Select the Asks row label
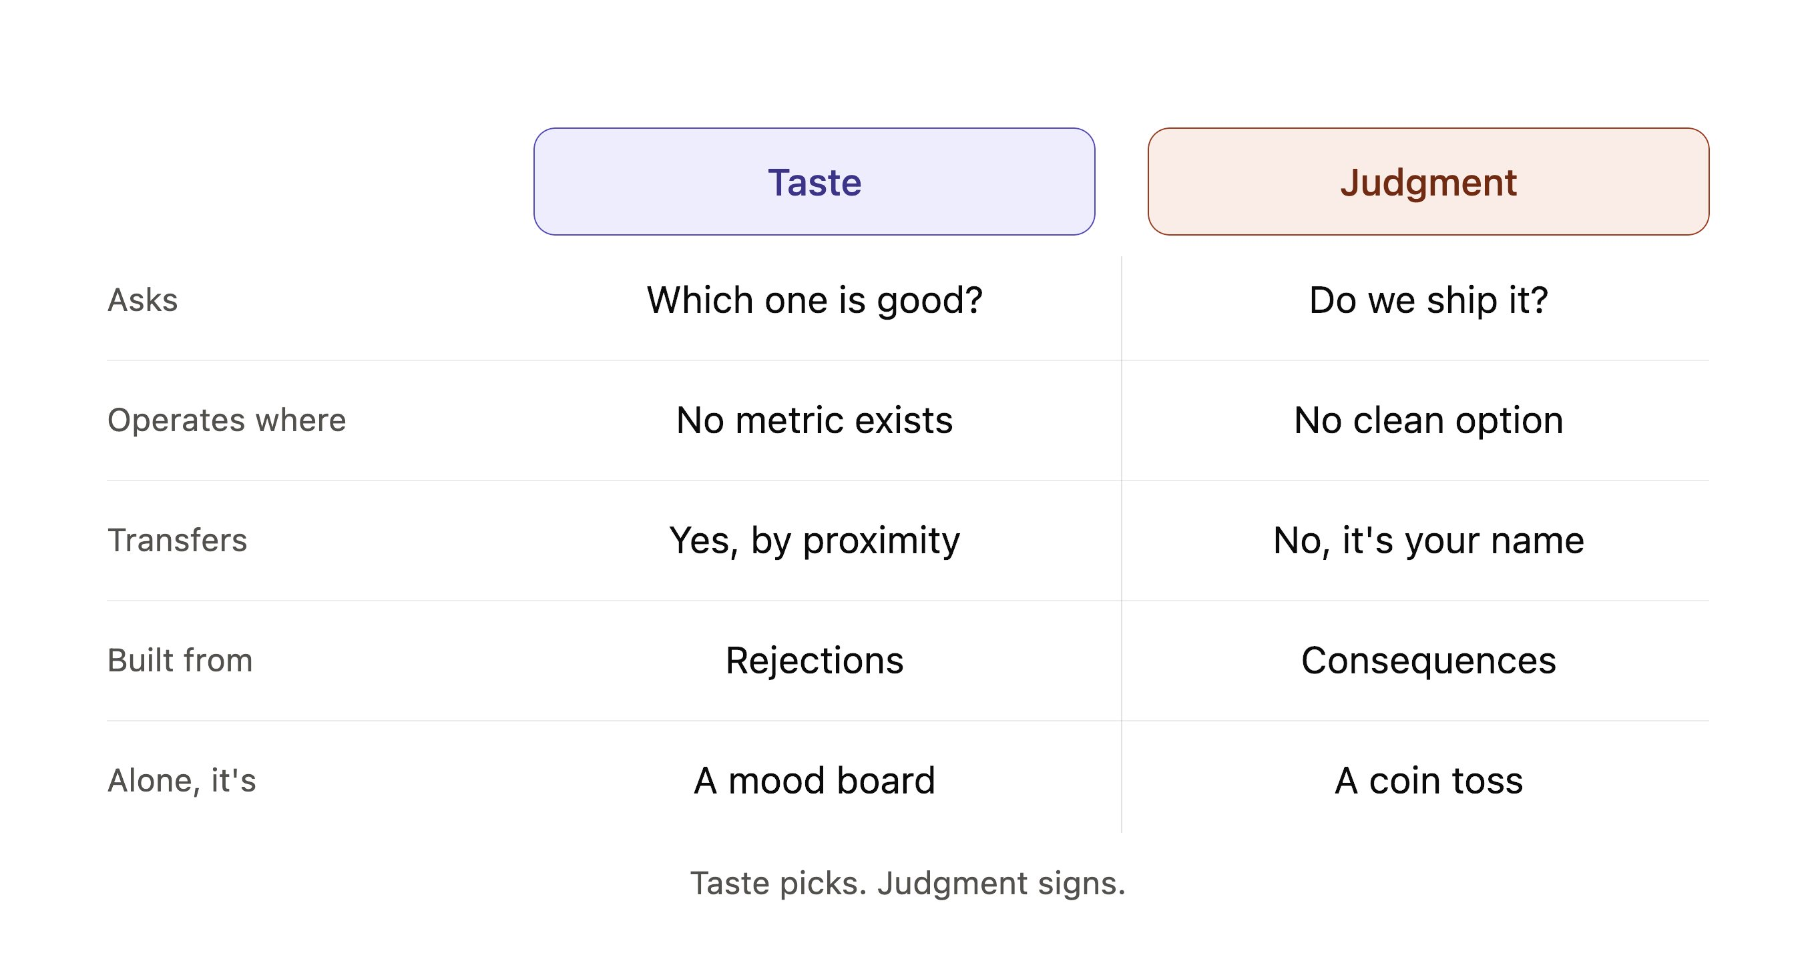This screenshot has width=1816, height=961. click(x=142, y=300)
